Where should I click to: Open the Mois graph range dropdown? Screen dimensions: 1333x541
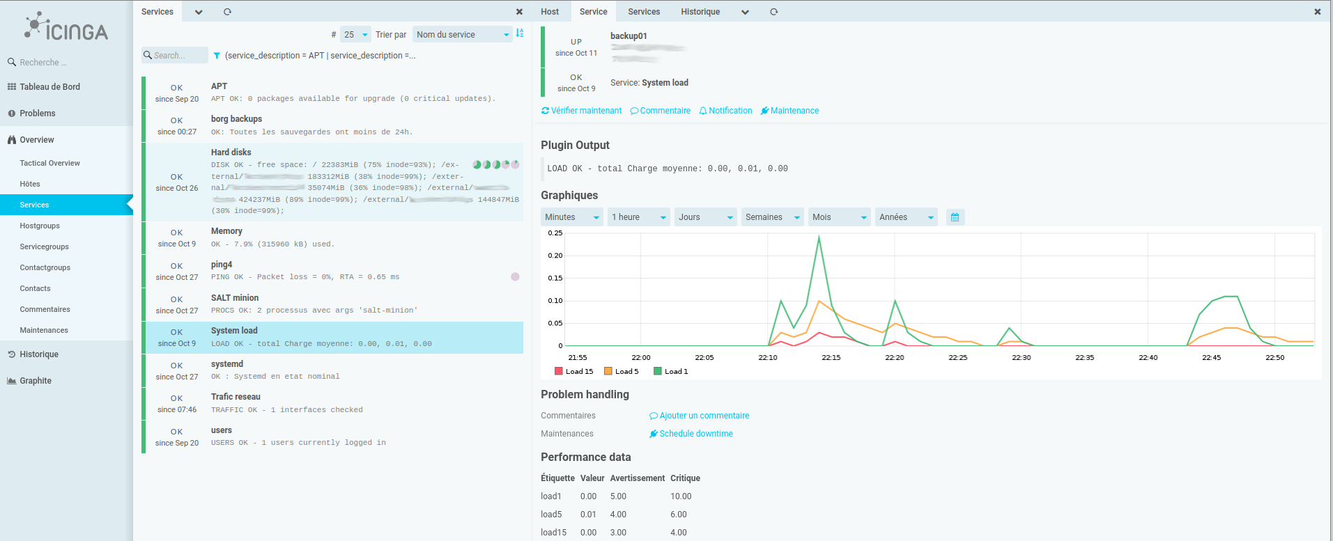[839, 217]
